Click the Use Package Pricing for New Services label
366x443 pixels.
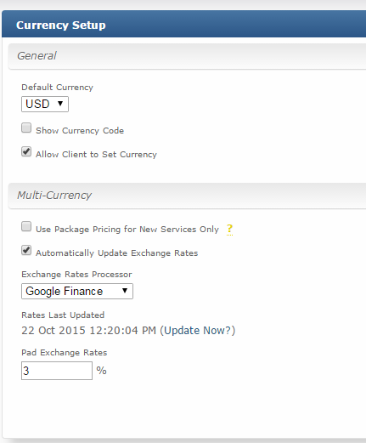[127, 230]
